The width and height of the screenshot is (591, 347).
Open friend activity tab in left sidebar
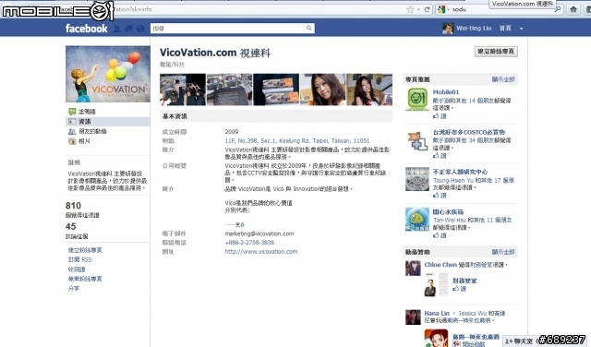pos(92,131)
